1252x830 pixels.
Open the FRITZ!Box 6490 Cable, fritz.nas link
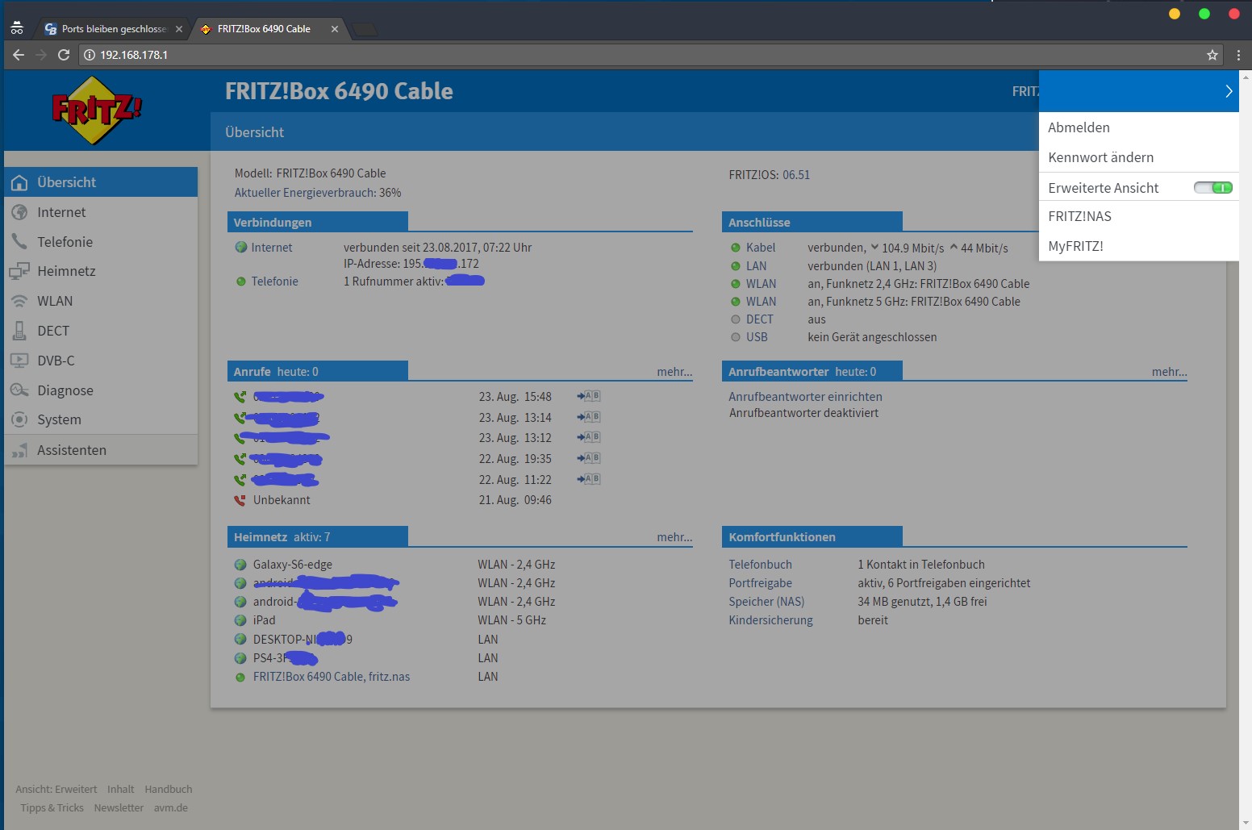pyautogui.click(x=331, y=677)
